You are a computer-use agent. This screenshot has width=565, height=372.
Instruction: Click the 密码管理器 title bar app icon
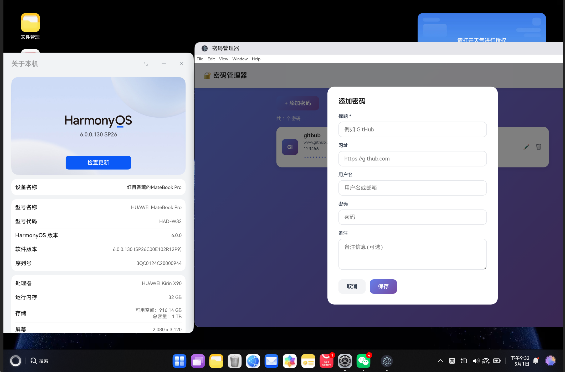click(x=204, y=48)
